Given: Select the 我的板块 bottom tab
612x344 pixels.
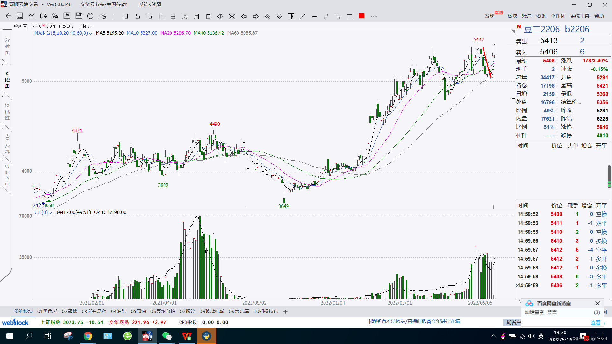Looking at the screenshot, I should coord(23,312).
